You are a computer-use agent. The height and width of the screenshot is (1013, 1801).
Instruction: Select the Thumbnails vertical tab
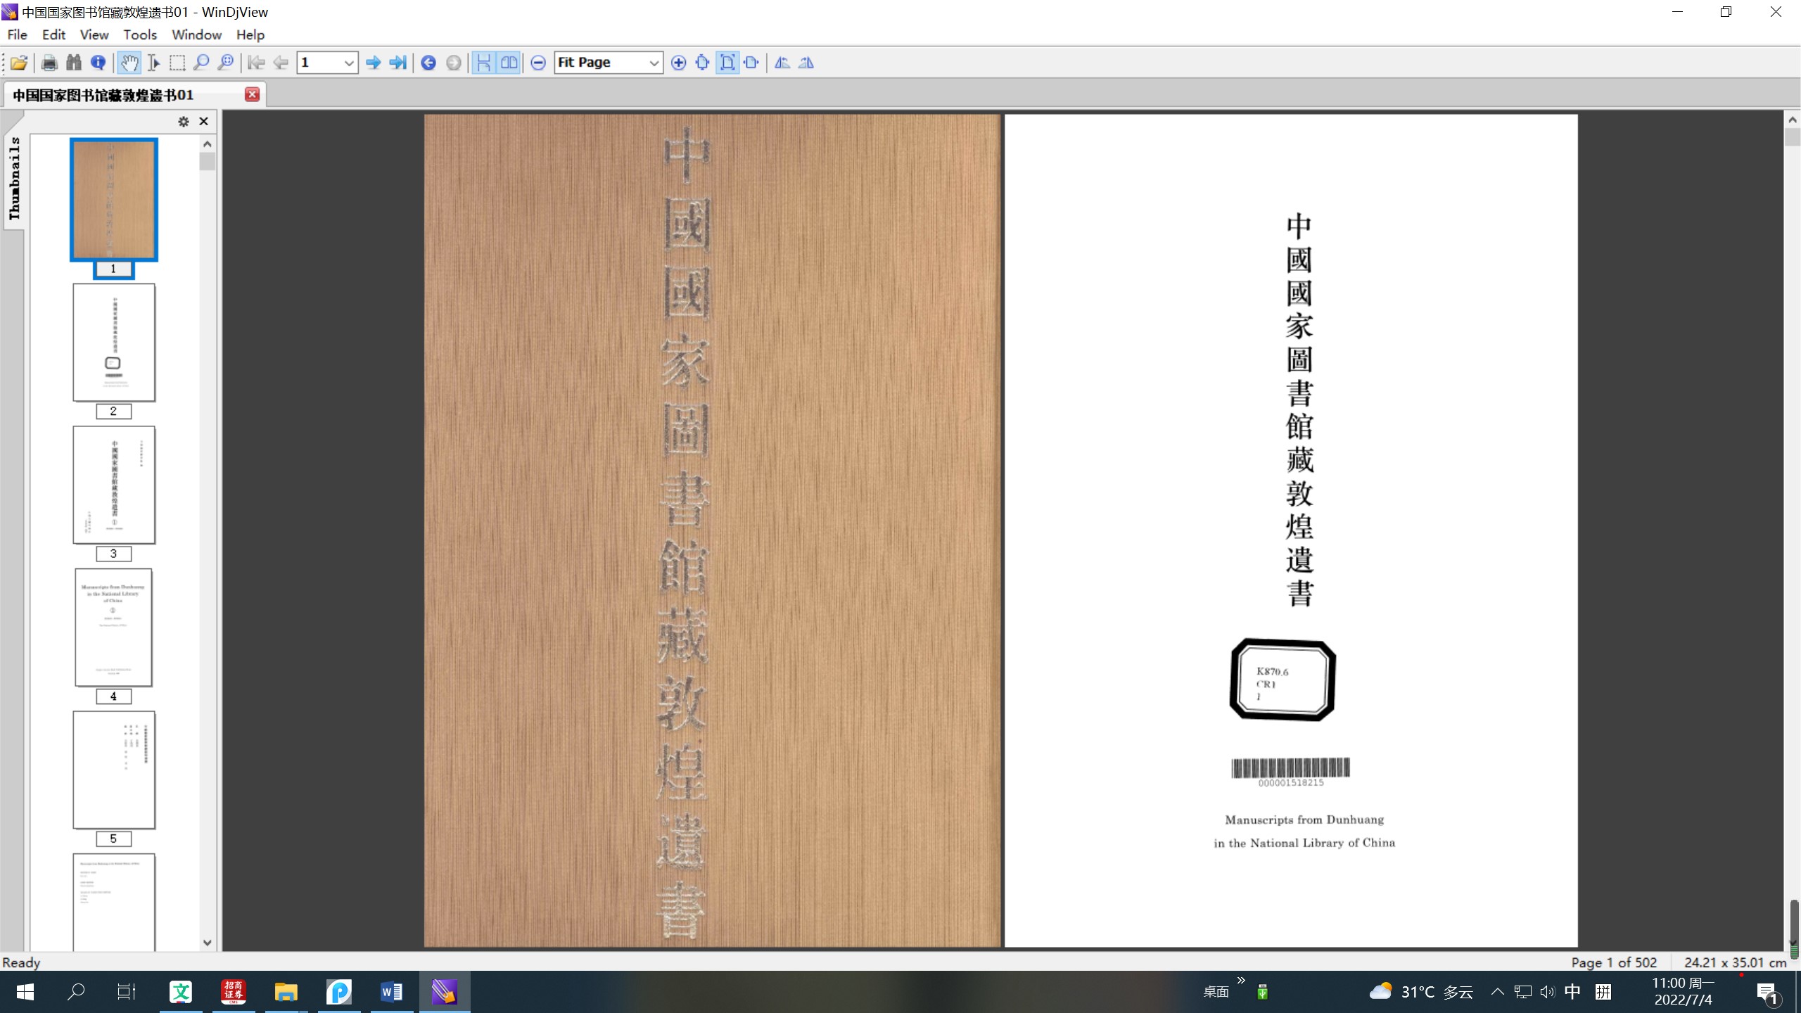[14, 179]
